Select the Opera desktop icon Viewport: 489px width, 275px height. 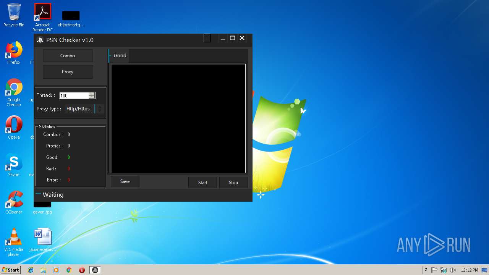pyautogui.click(x=14, y=128)
